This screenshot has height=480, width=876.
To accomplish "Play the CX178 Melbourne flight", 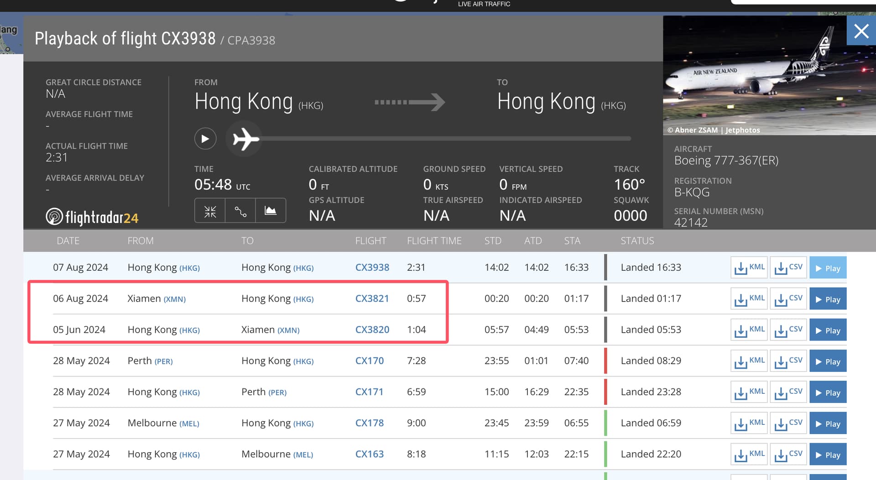I will [x=828, y=423].
